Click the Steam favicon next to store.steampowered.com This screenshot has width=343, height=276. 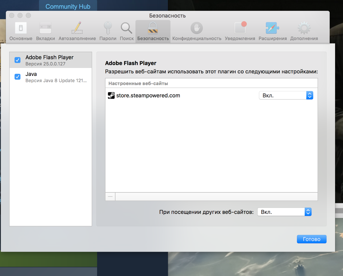[111, 96]
